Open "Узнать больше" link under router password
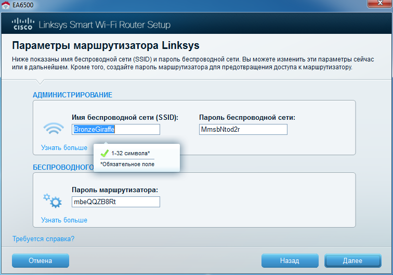This screenshot has height=275, width=393. point(64,220)
